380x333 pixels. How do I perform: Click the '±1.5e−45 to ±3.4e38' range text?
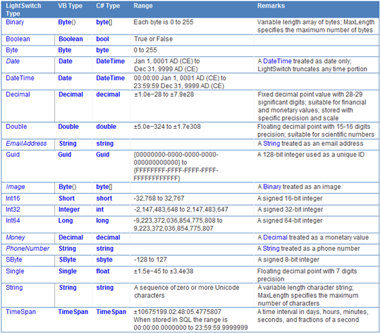click(x=164, y=271)
